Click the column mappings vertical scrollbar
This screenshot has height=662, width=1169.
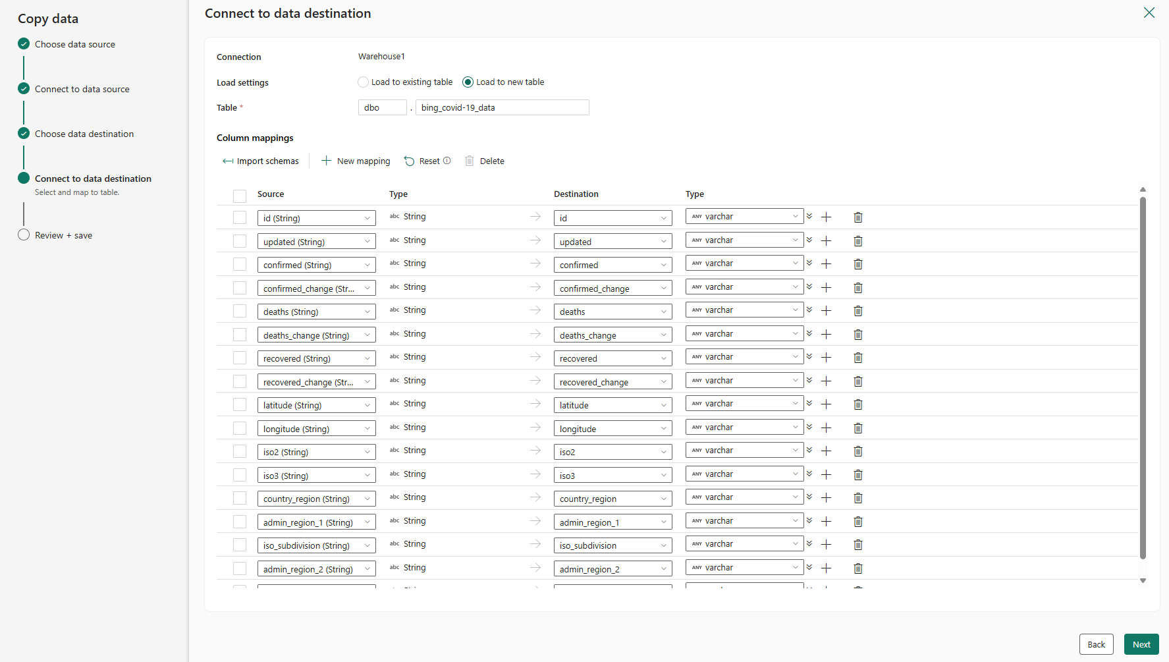coord(1143,375)
